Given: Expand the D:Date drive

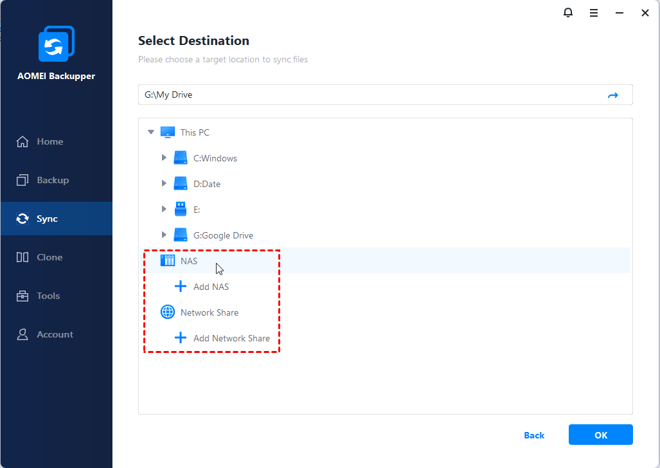Looking at the screenshot, I should pyautogui.click(x=164, y=184).
